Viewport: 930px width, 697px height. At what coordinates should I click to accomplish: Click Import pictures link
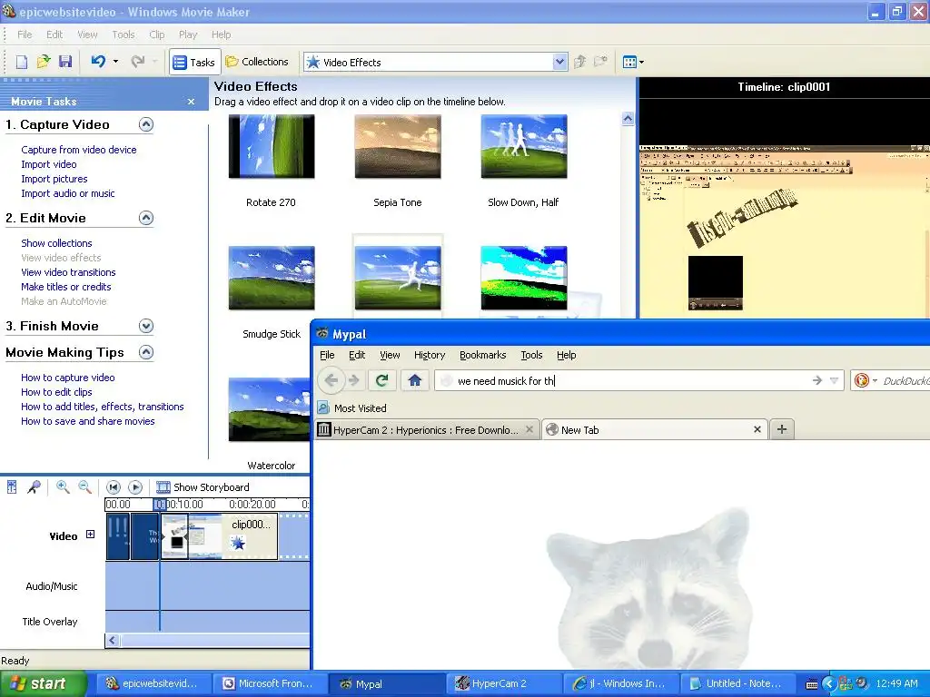pos(54,179)
